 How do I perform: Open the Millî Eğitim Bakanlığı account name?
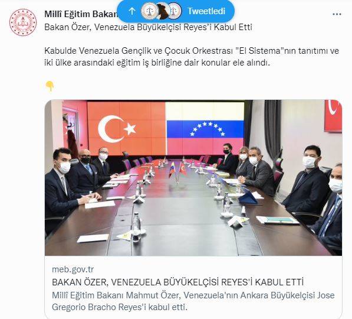[x=81, y=14]
